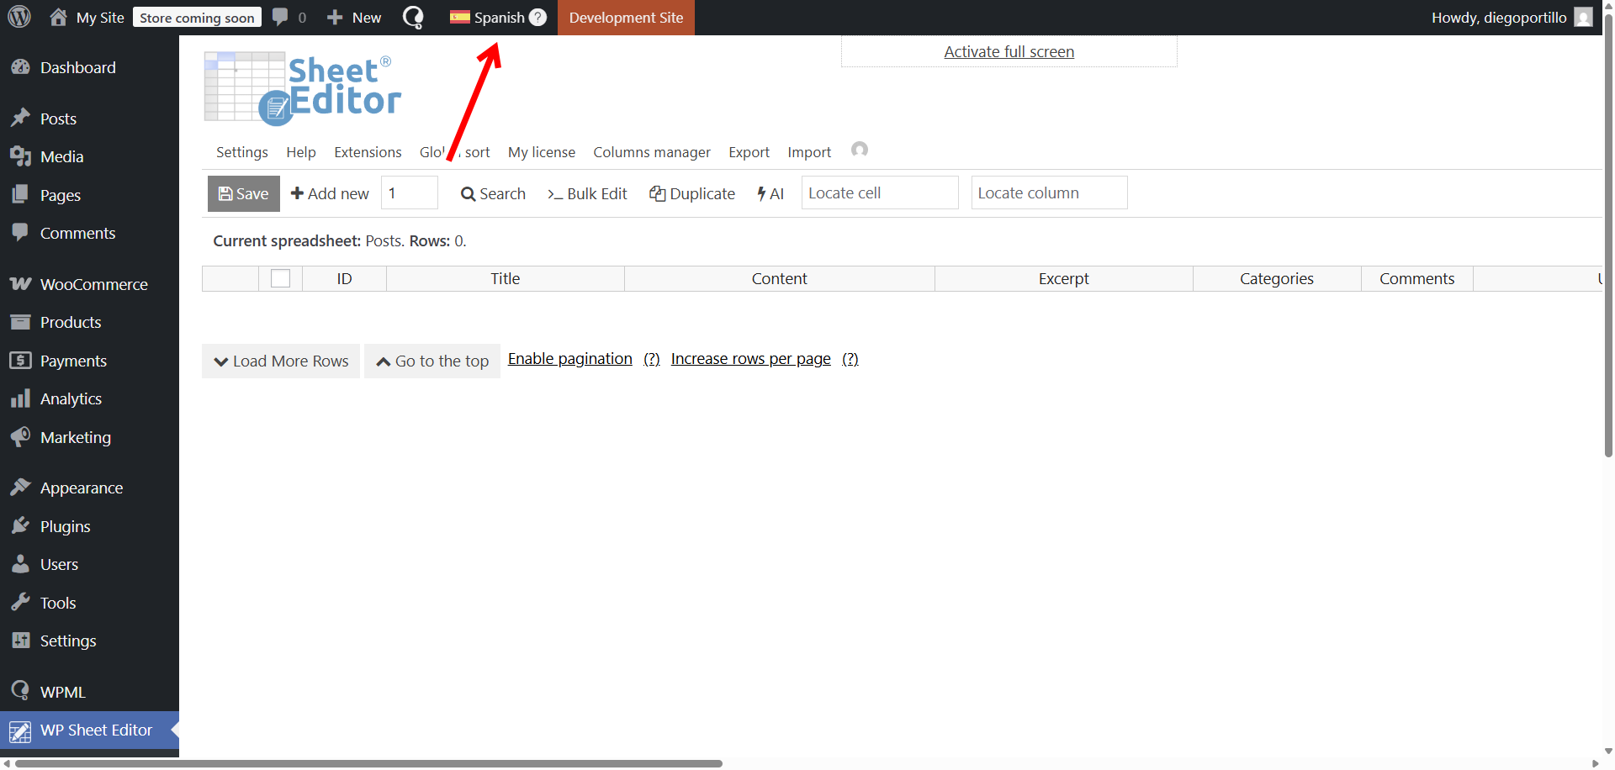Open the Columns manager menu
This screenshot has height=770, width=1615.
(x=651, y=152)
